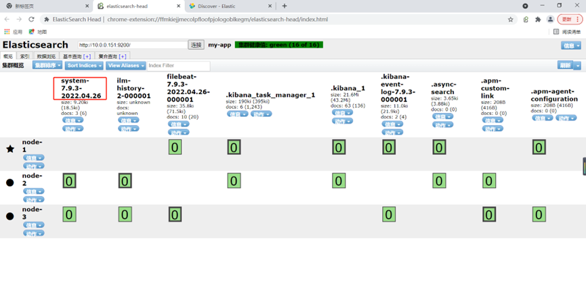The height and width of the screenshot is (284, 586).
Task: Click the Elasticsearch connection URL field
Action: 133,45
